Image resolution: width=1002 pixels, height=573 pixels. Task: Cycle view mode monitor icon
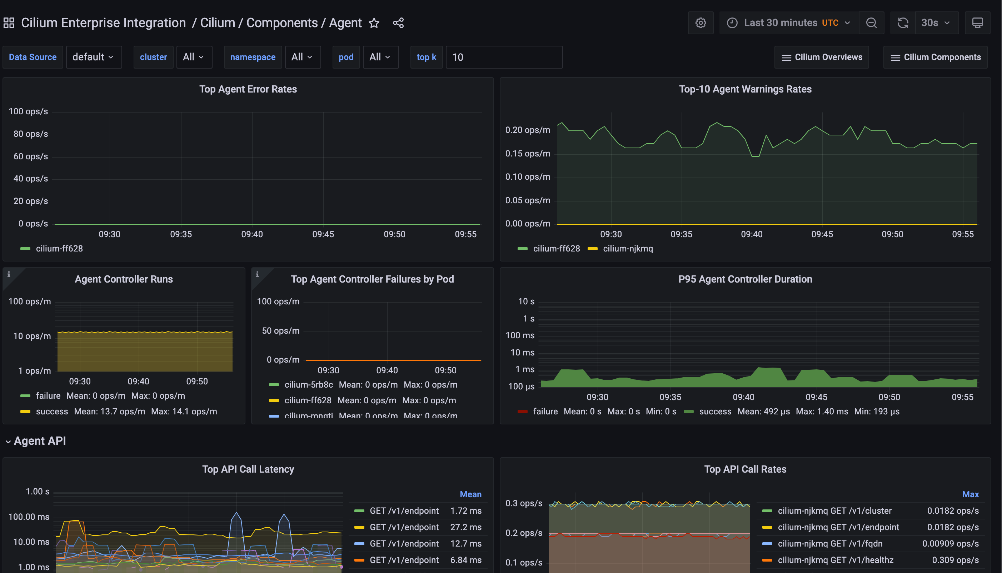point(977,23)
